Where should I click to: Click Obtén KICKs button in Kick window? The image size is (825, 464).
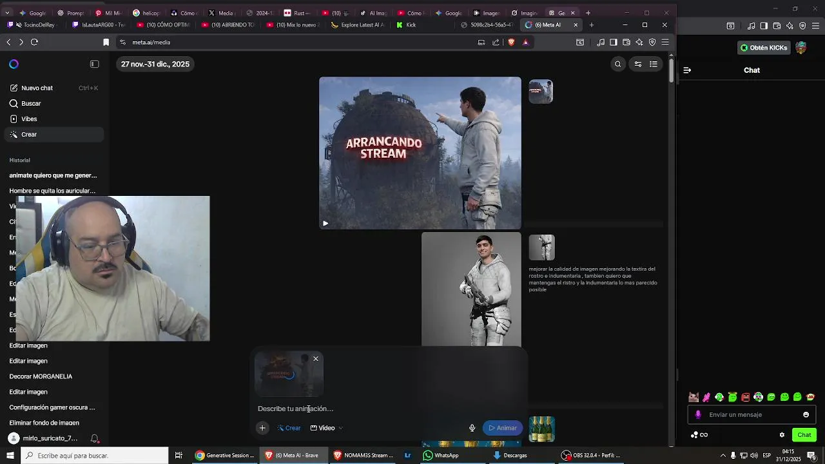coord(764,48)
